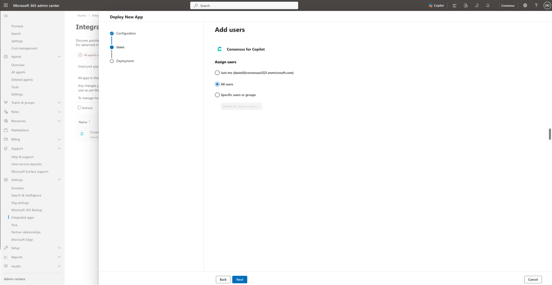The height and width of the screenshot is (285, 552).
Task: Open the help question mark icon
Action: click(x=536, y=6)
